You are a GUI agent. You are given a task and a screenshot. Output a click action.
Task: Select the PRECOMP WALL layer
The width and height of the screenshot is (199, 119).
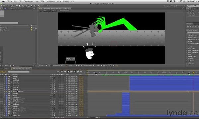[x=19, y=92]
